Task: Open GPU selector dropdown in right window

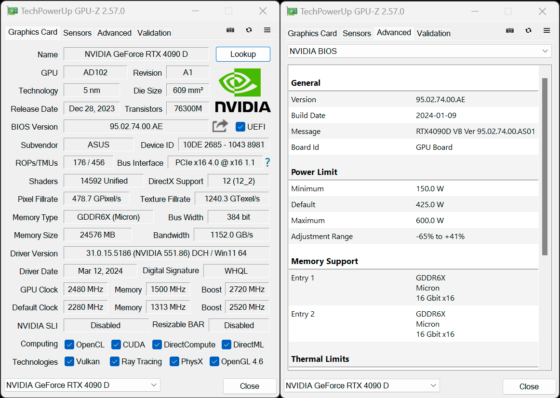Action: pos(362,385)
